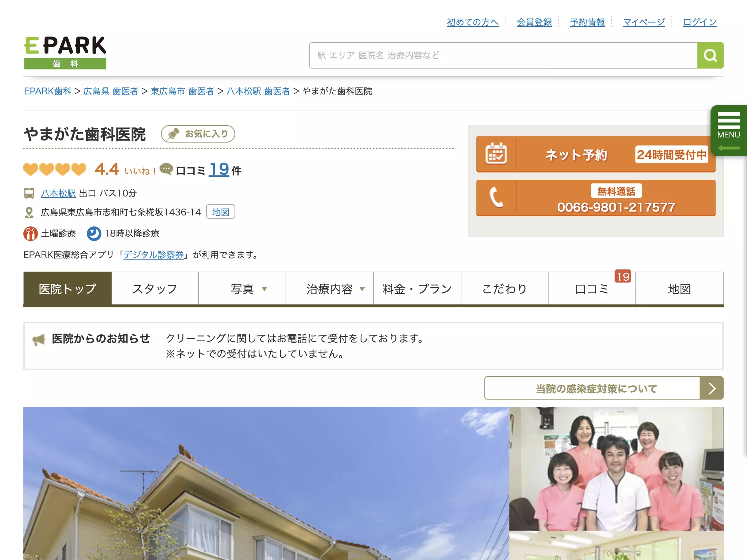Screen dimensions: 747x560
Task: Open 当院の感染症対策について button
Action: click(x=604, y=388)
